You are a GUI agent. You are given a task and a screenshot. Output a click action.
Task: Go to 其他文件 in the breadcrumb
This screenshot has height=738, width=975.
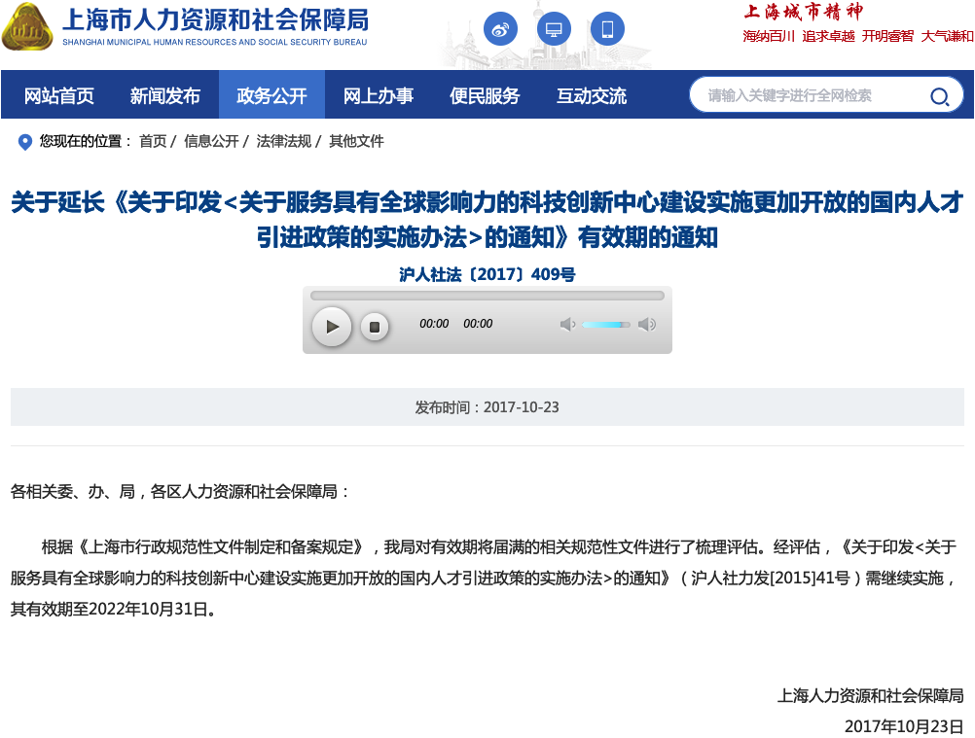356,141
